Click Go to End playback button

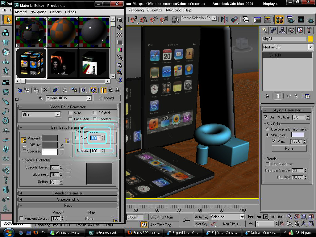click(x=281, y=217)
